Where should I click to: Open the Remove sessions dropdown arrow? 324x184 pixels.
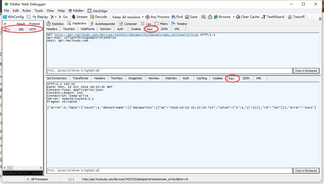click(55, 17)
